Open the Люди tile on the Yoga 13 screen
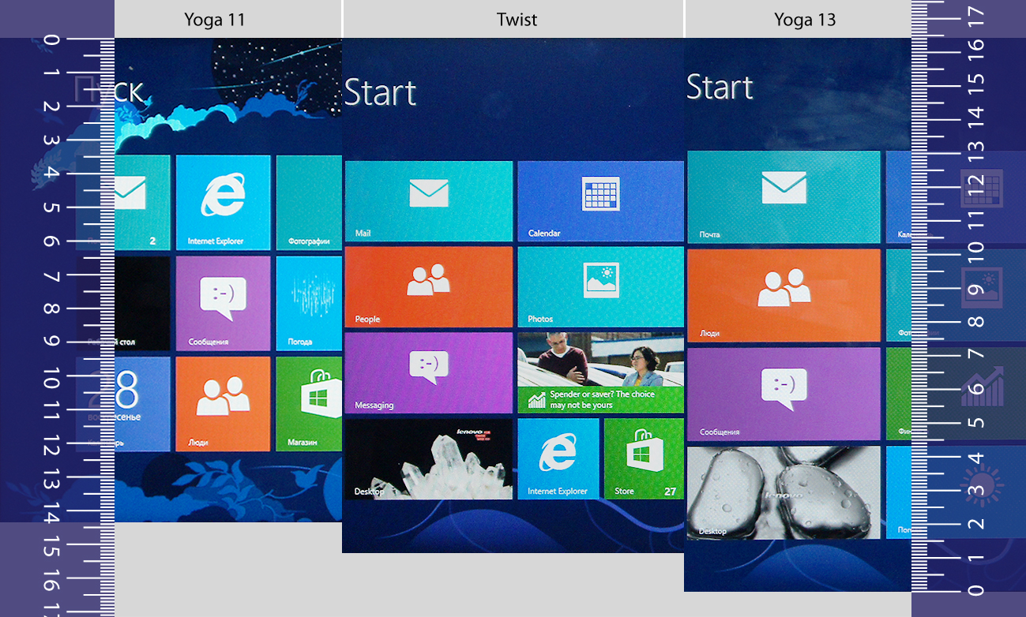This screenshot has width=1026, height=617. tap(784, 295)
